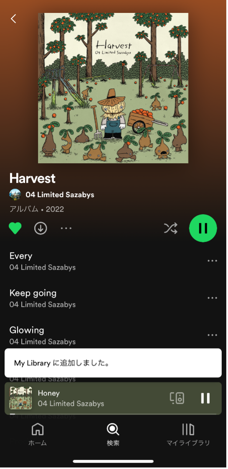Pause Honey in the mini player

point(205,398)
